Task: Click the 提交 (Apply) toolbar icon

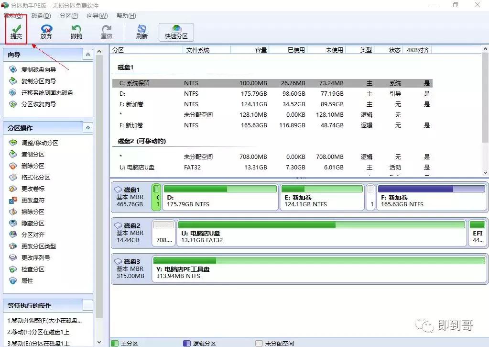Action: pos(16,31)
